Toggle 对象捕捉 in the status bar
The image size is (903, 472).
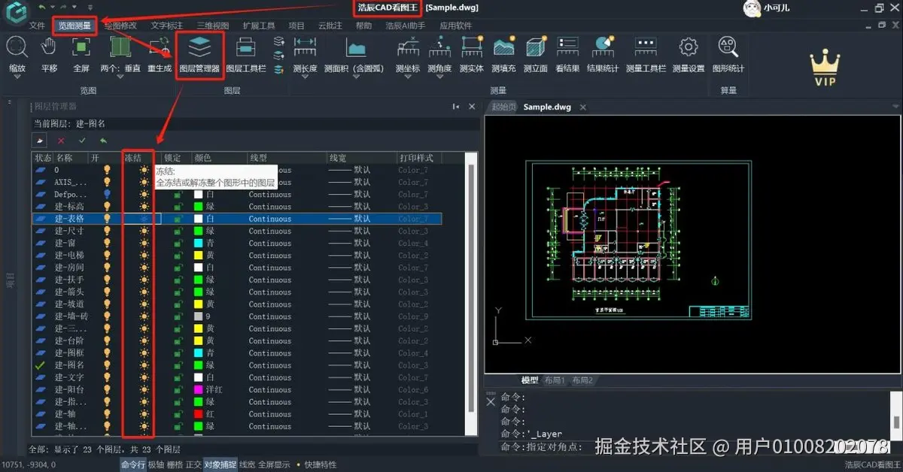click(220, 464)
